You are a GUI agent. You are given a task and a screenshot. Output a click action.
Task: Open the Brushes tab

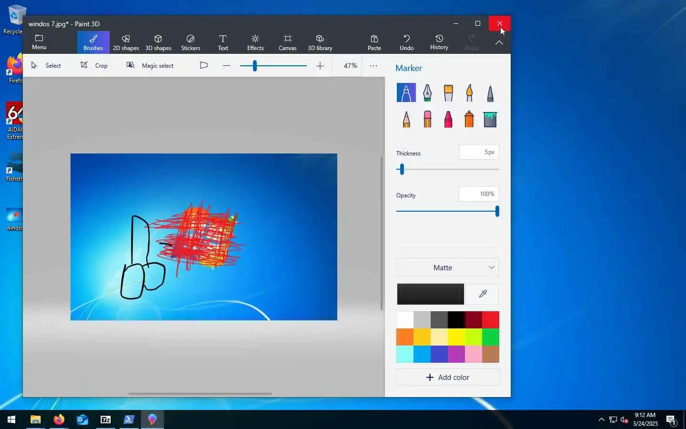tap(93, 42)
